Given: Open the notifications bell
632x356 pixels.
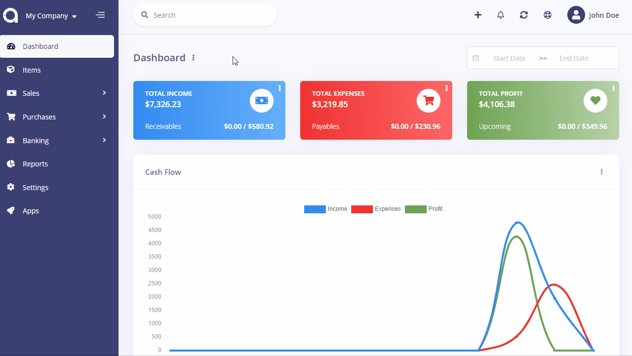Looking at the screenshot, I should click(x=501, y=15).
